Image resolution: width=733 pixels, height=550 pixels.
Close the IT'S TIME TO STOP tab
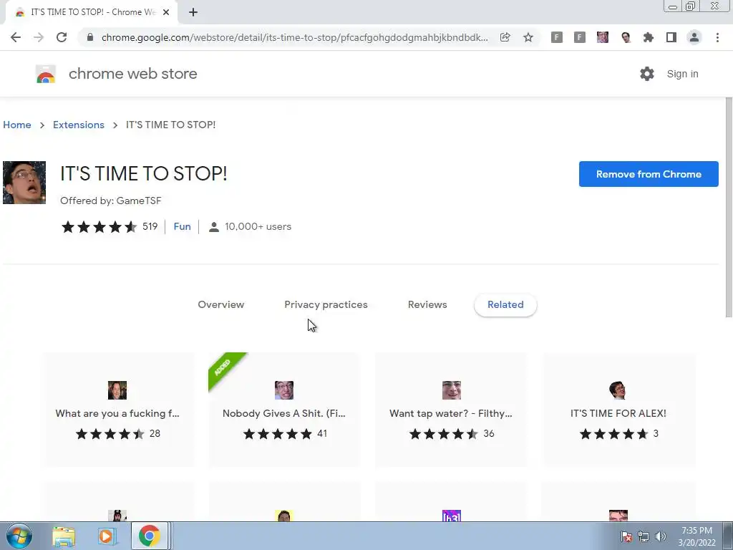166,13
